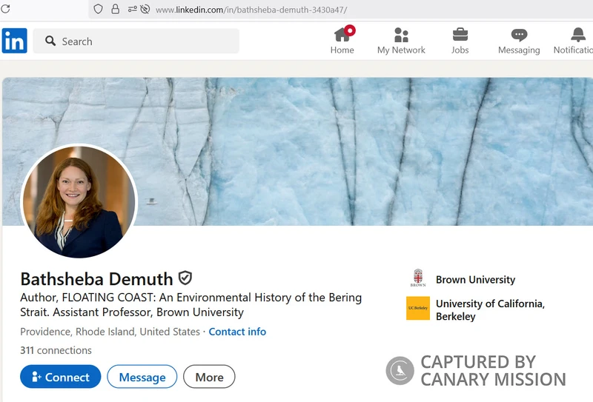593x402 pixels.
Task: Click the Providence, Rhode Island location text
Action: (110, 332)
